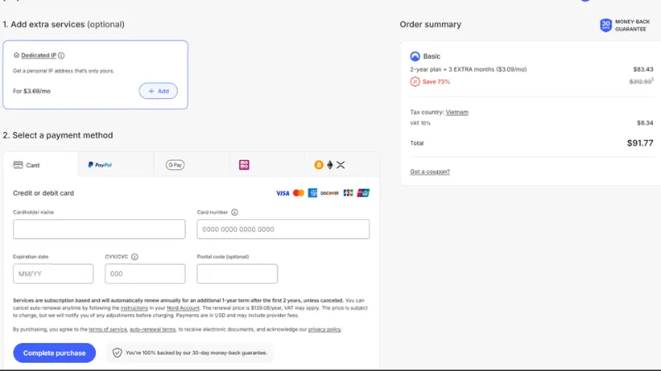Click the Visa card logo
The width and height of the screenshot is (661, 371).
(x=283, y=193)
